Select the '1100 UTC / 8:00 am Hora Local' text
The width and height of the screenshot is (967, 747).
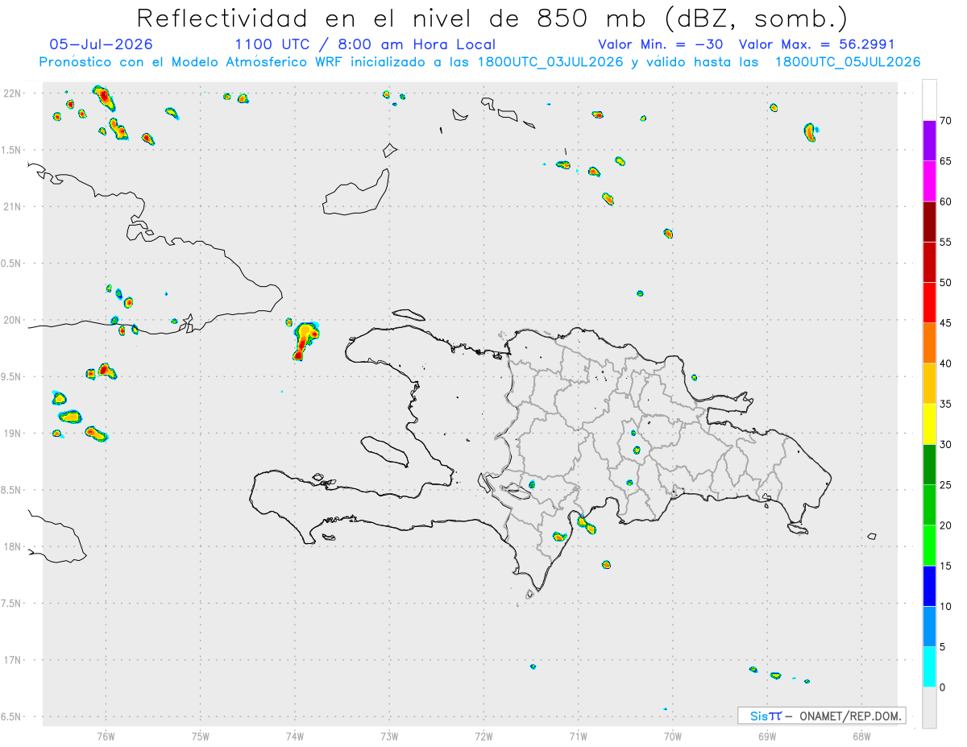coord(365,44)
